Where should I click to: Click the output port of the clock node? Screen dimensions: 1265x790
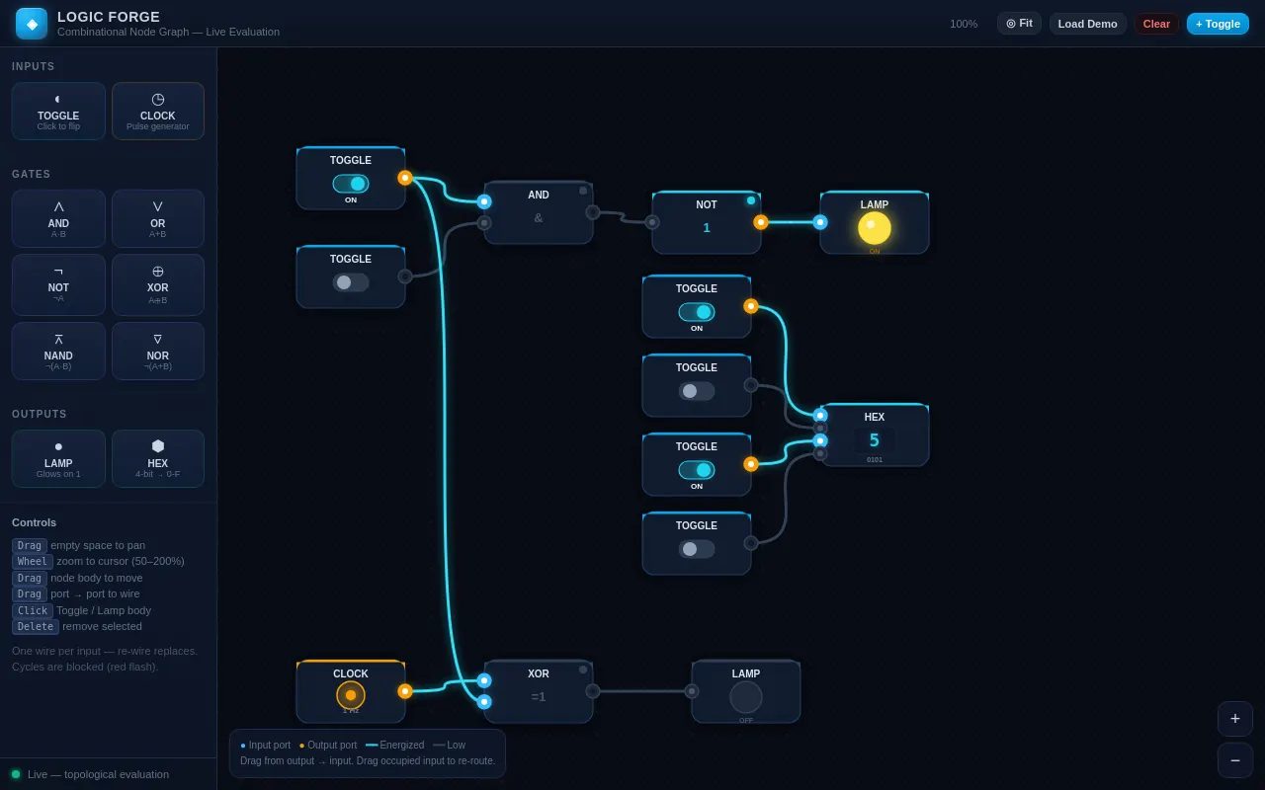(x=405, y=691)
